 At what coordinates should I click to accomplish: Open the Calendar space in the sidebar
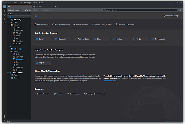click(4, 15)
